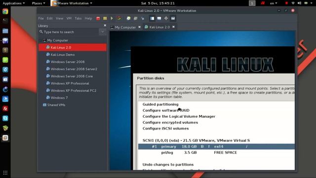This screenshot has width=316, height=178.
Task: Click the Unity mode toolbar icon
Action: 166,18
